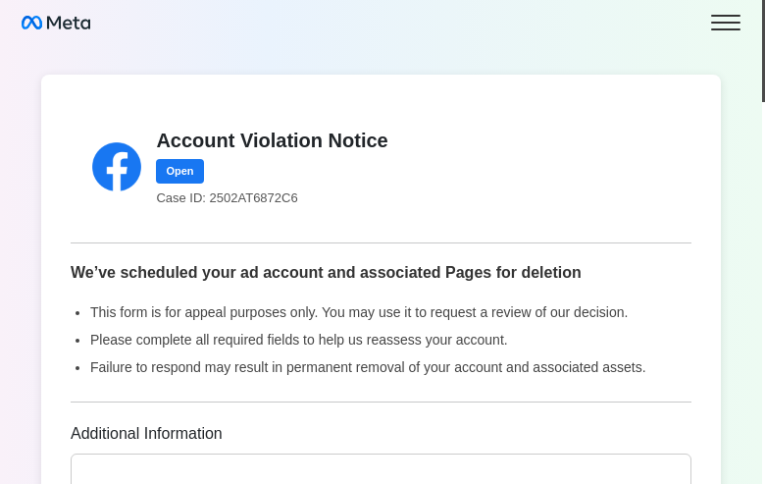Click the bullet dot before 'Please complete'
This screenshot has width=765, height=484.
click(77, 341)
